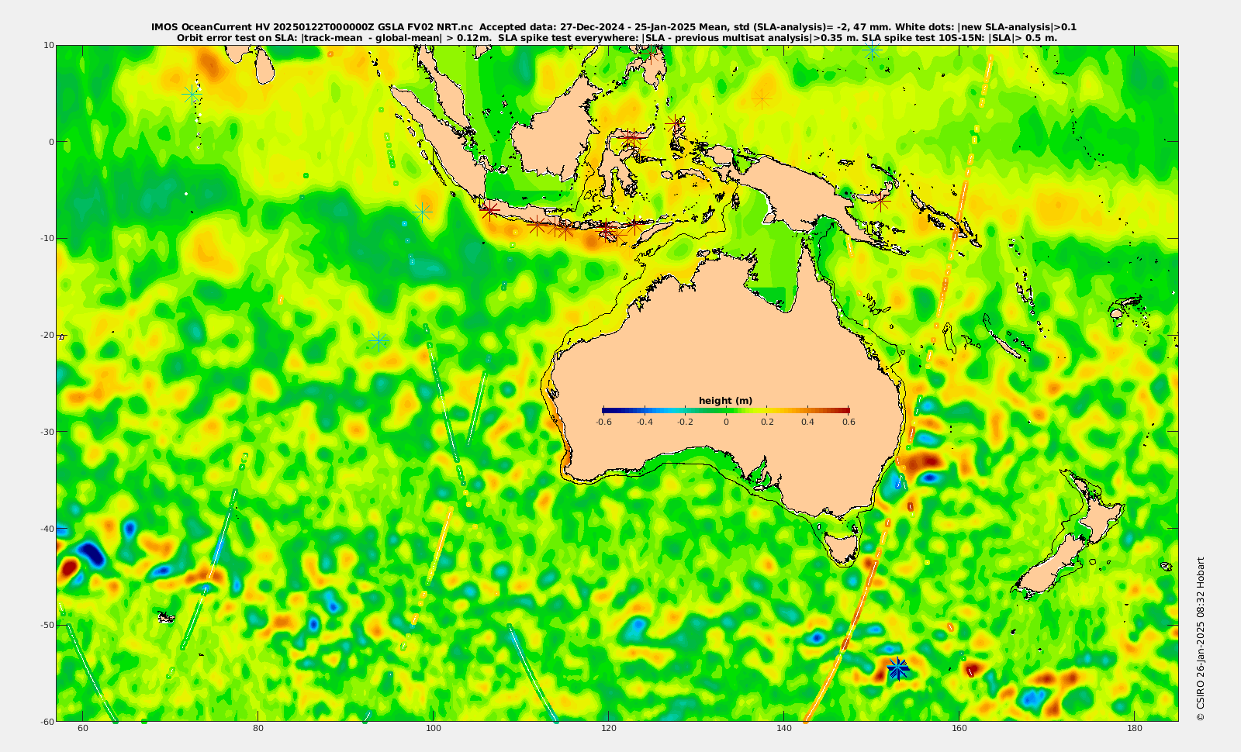The height and width of the screenshot is (752, 1241).
Task: Click the latitude axis label -40
Action: pos(47,528)
